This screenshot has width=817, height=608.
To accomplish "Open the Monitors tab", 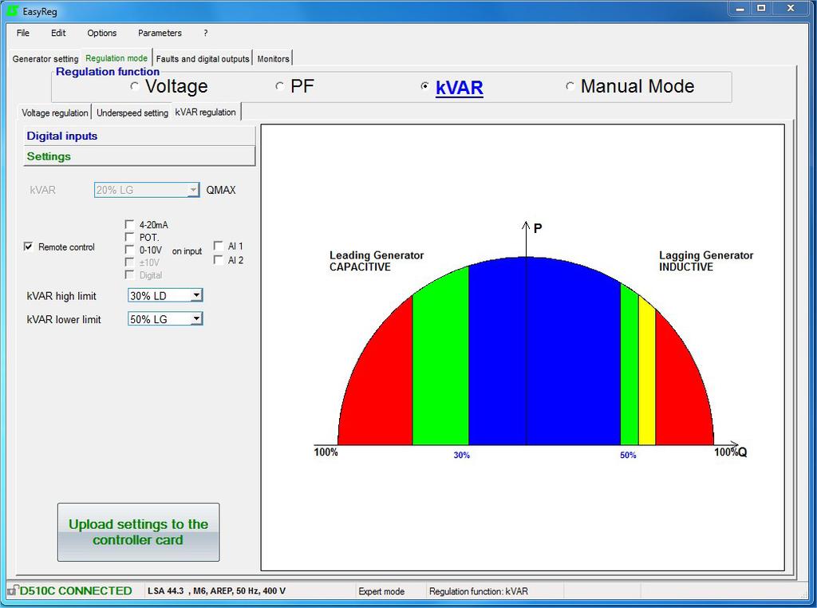I will tap(273, 59).
